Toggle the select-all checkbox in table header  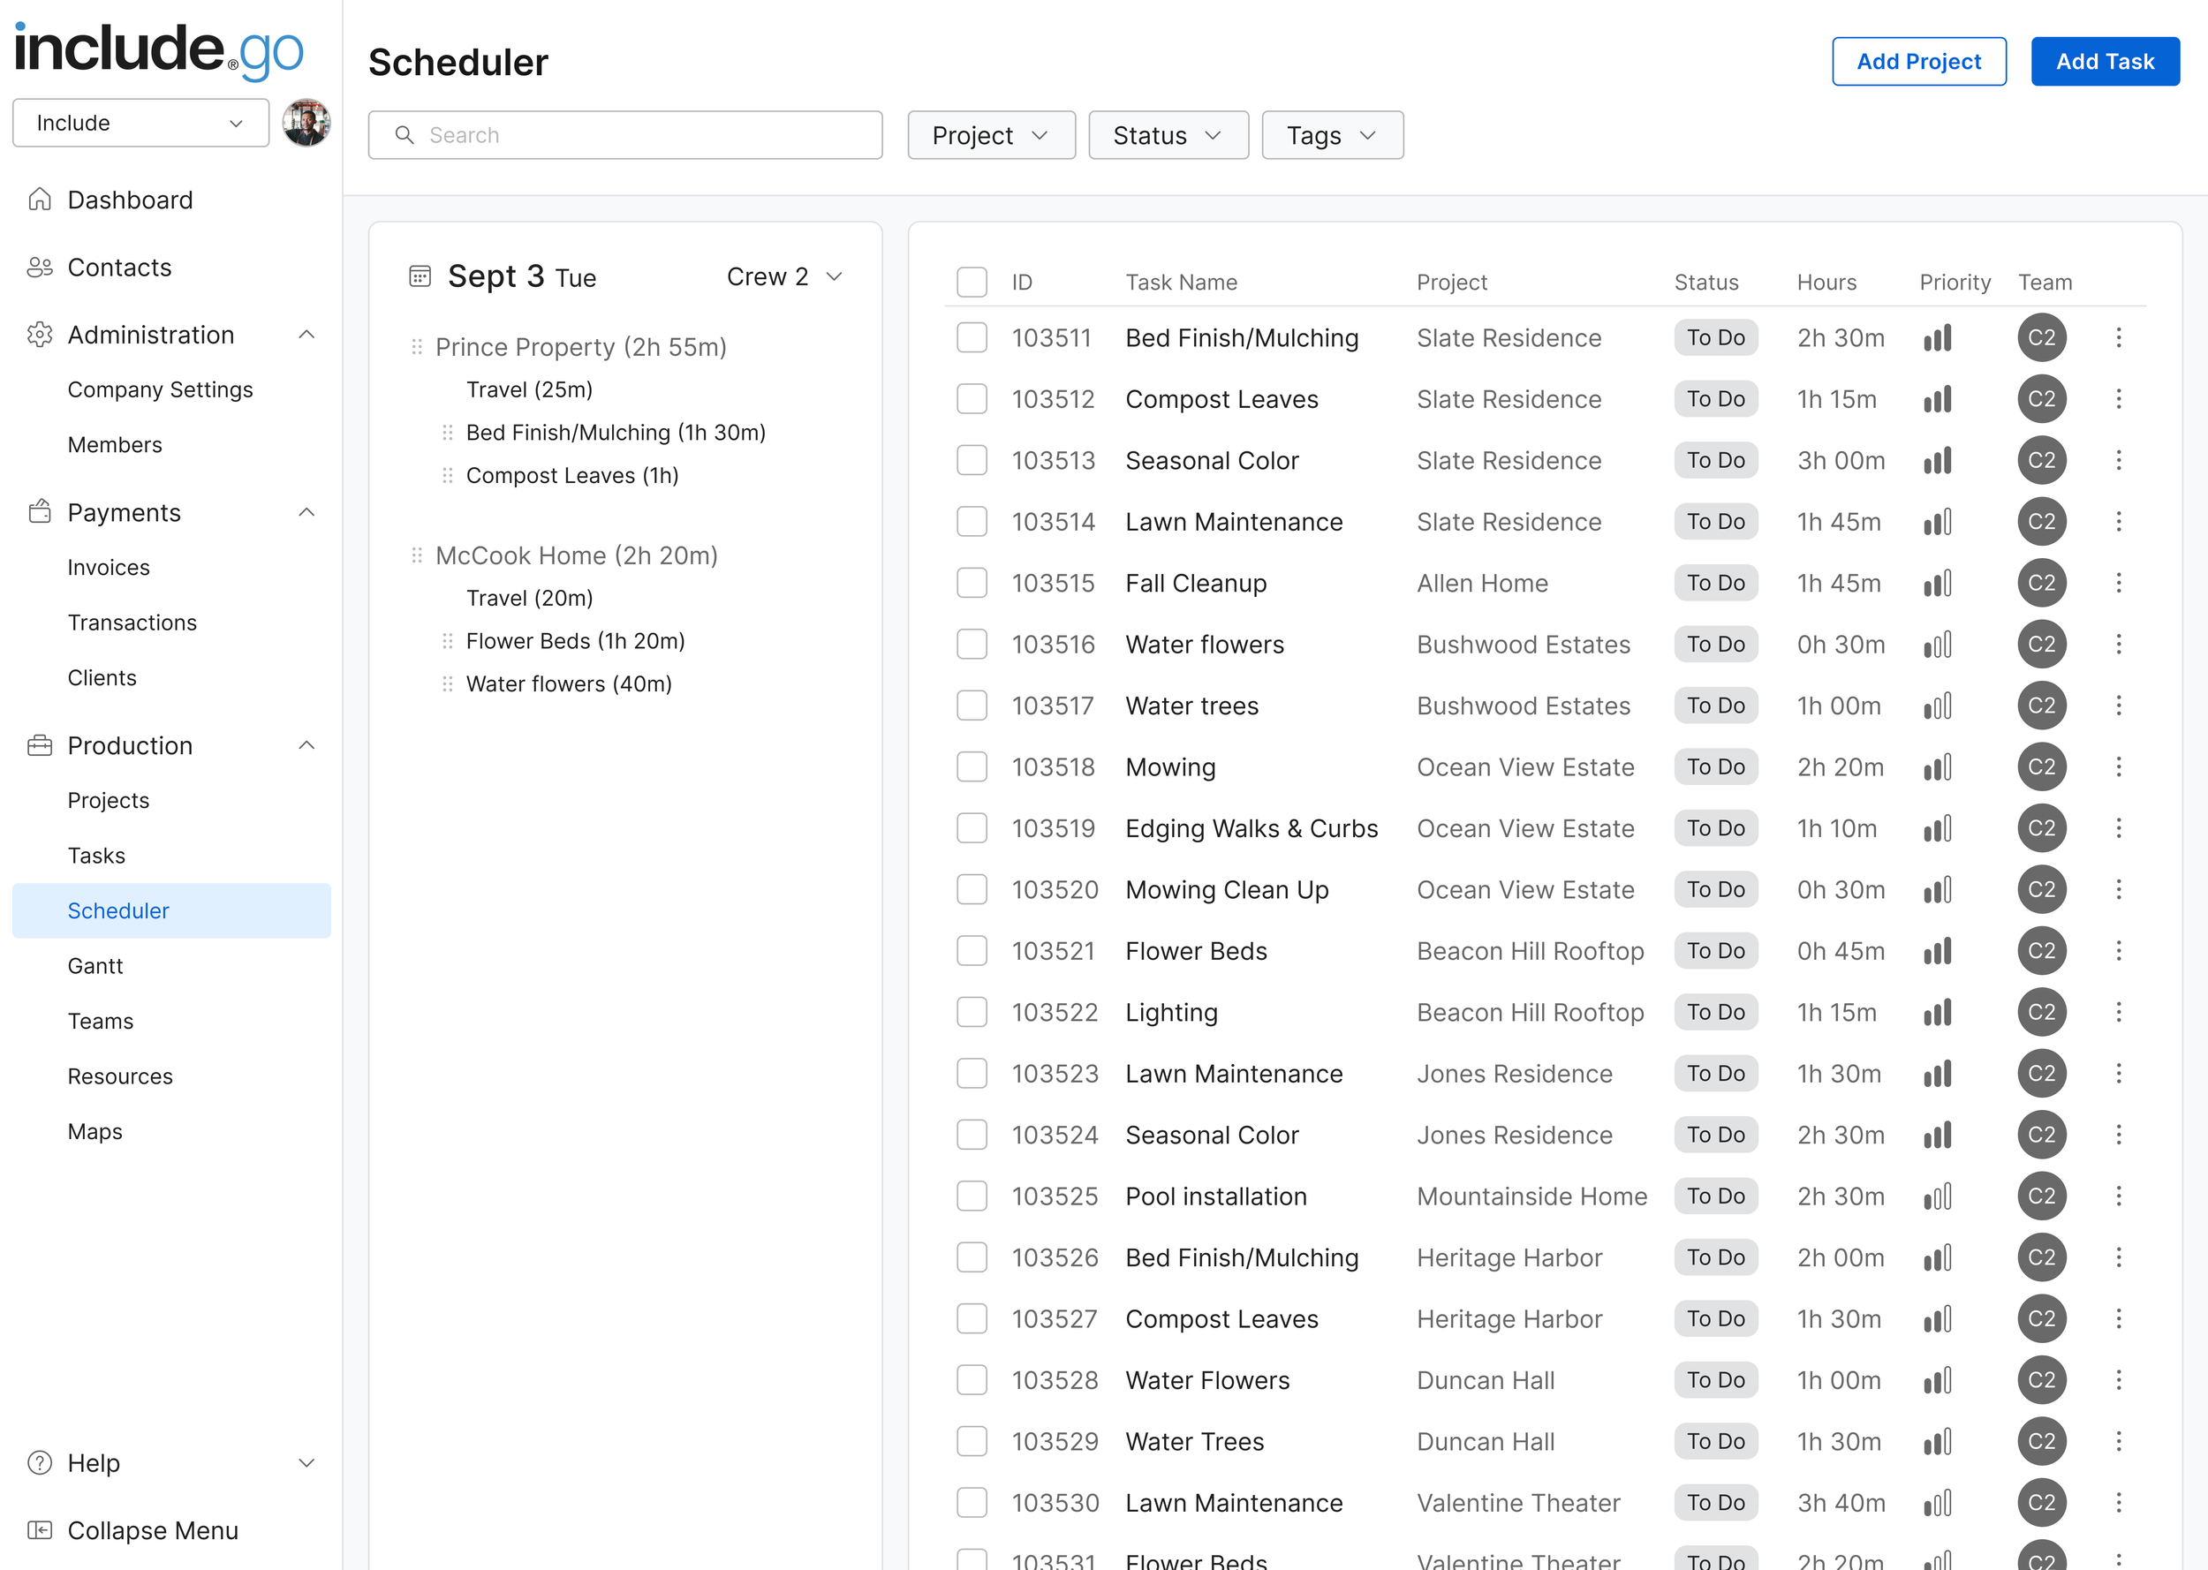pos(972,283)
